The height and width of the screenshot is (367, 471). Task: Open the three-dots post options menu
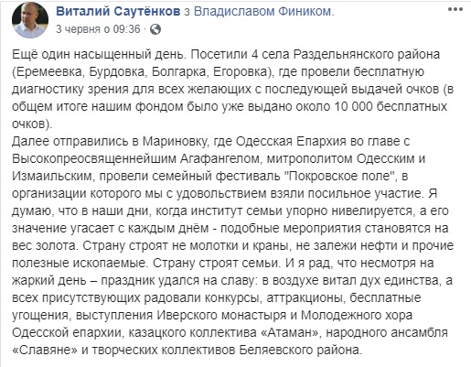[455, 9]
